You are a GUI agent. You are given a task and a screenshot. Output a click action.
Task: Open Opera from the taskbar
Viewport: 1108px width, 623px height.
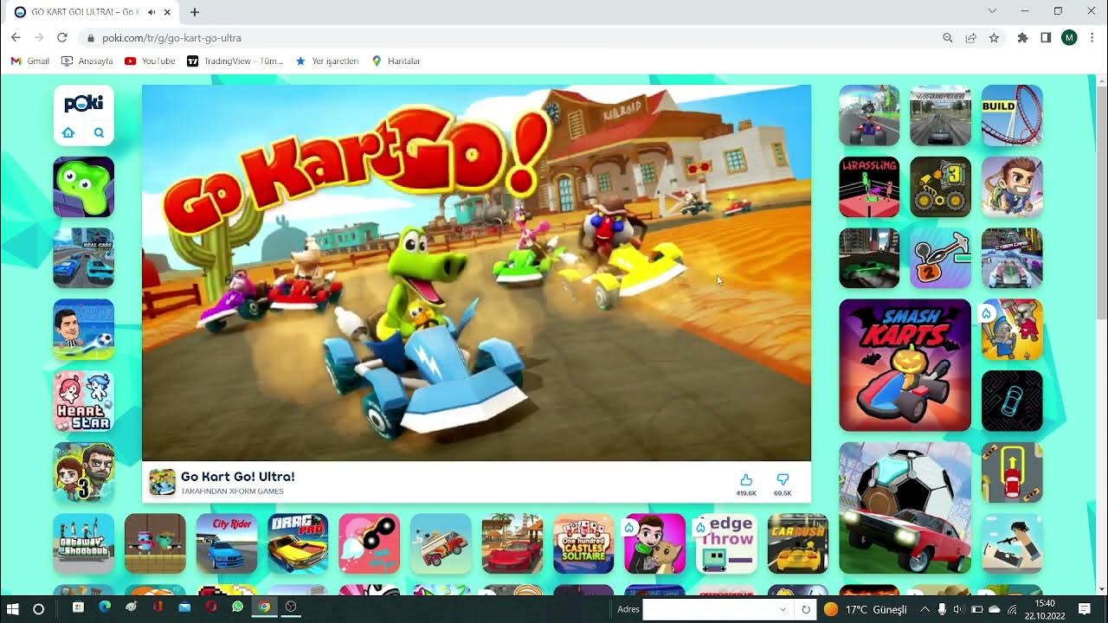tap(211, 607)
